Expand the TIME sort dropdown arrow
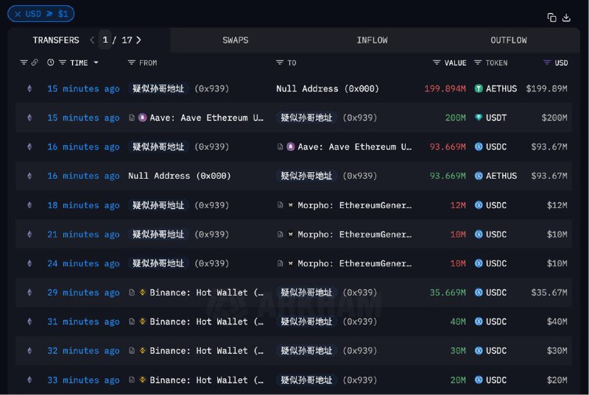 96,63
